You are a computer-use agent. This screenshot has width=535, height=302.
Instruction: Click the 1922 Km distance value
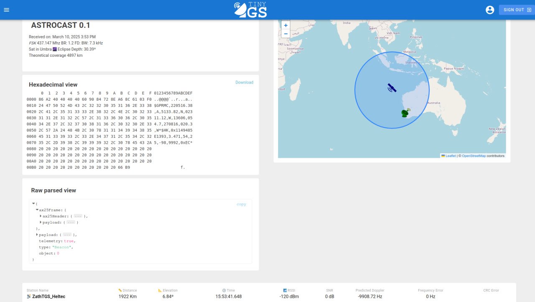[x=127, y=297]
